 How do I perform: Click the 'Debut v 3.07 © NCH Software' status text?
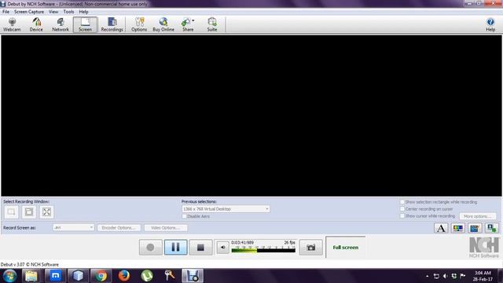pyautogui.click(x=30, y=264)
